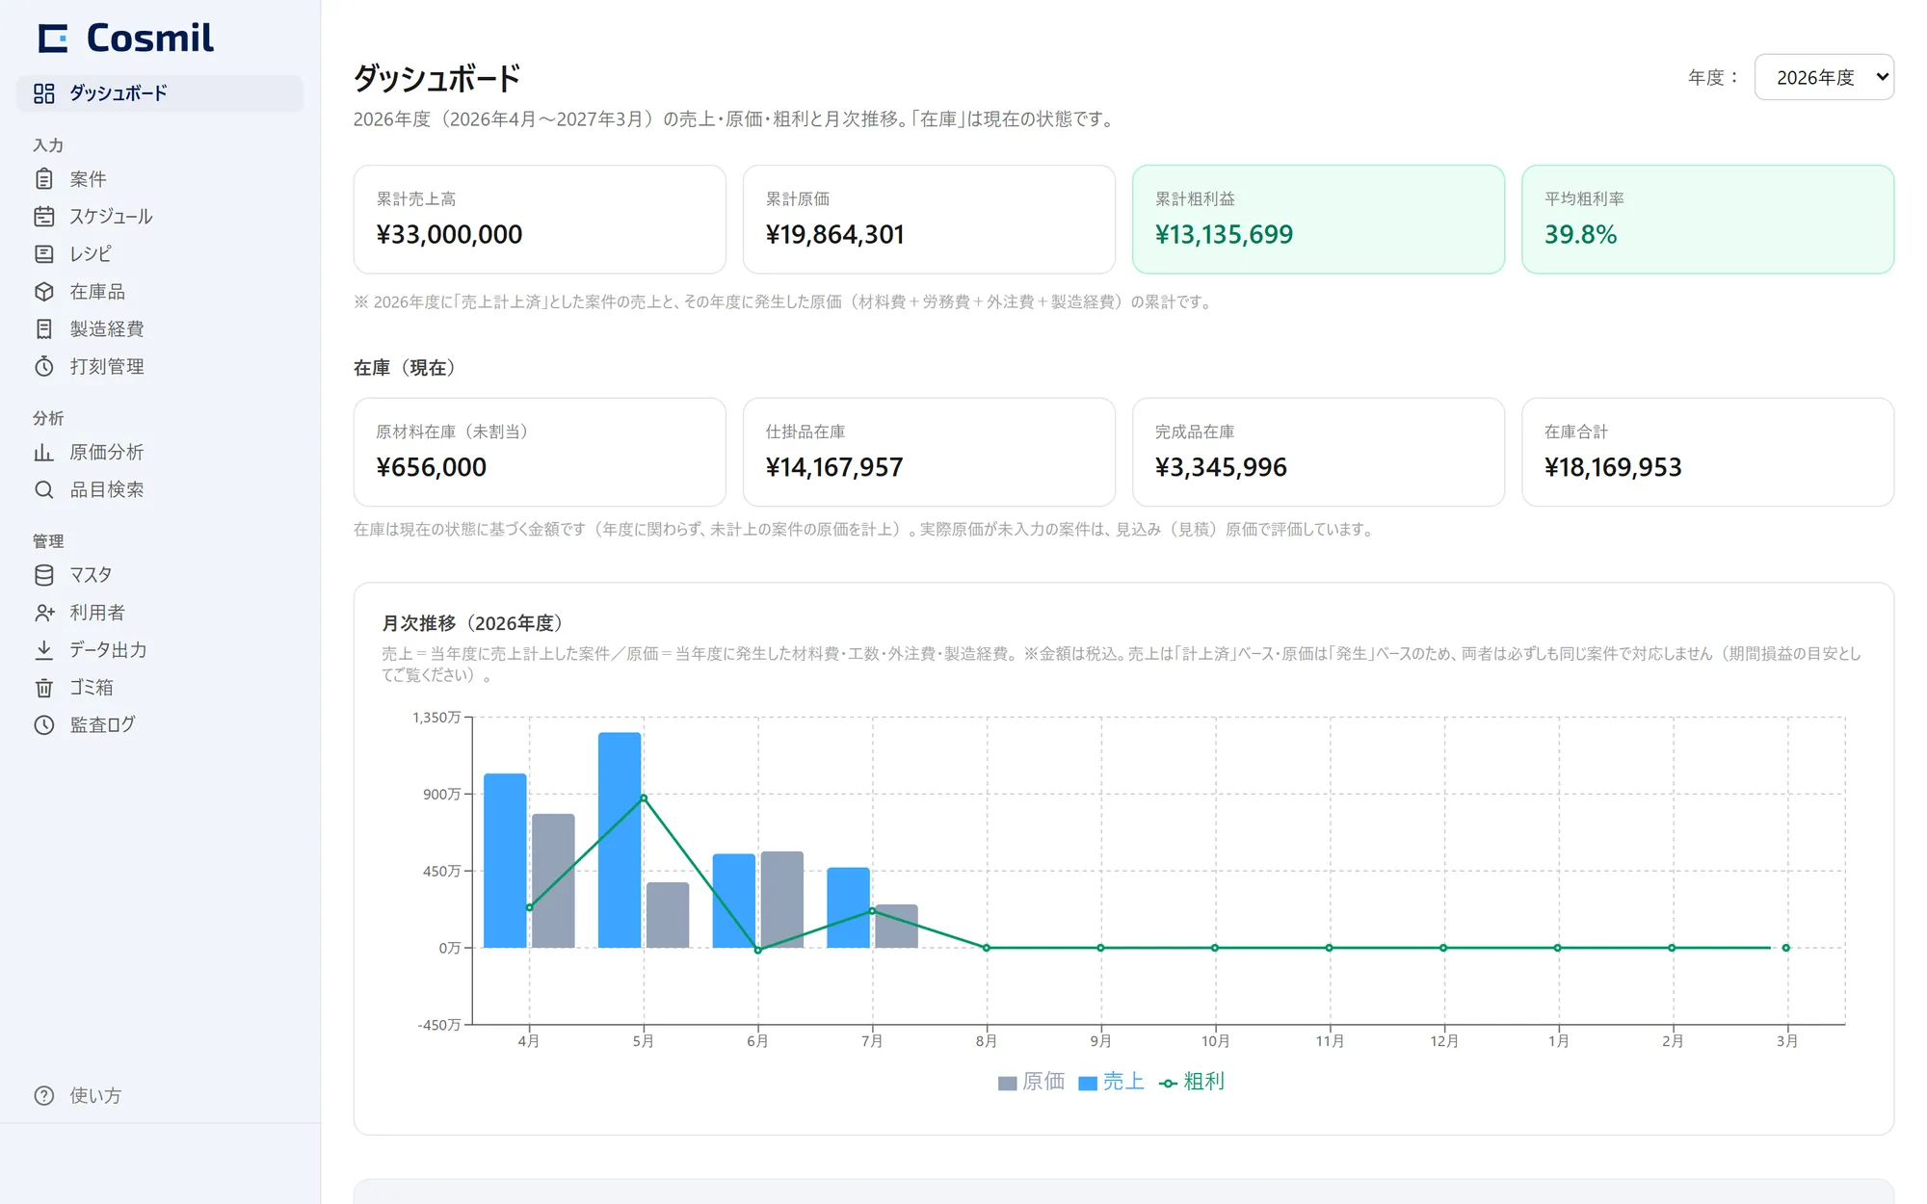Screen dimensions: 1927x1204
Task: Click the 累計原価 ¥19,864,301 card
Action: coord(929,220)
